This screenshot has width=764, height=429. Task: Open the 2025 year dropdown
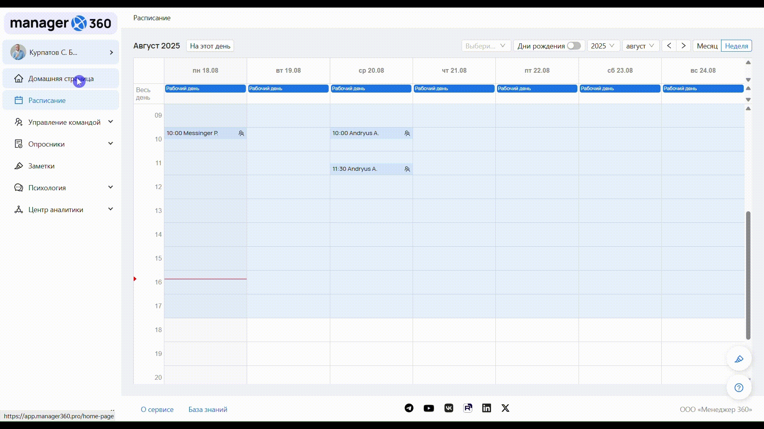602,46
